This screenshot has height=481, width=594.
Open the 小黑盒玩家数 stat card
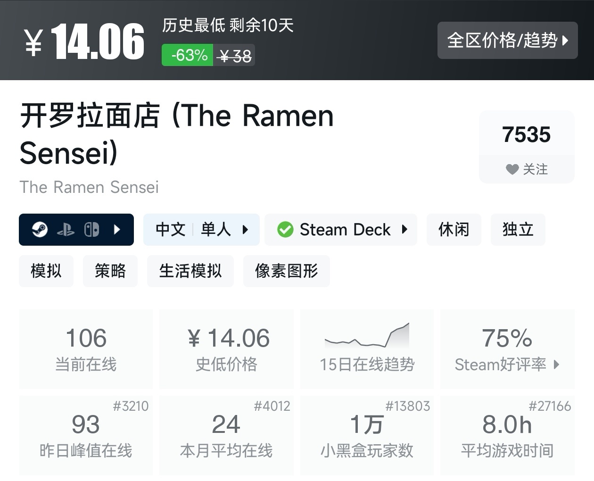[x=367, y=435]
